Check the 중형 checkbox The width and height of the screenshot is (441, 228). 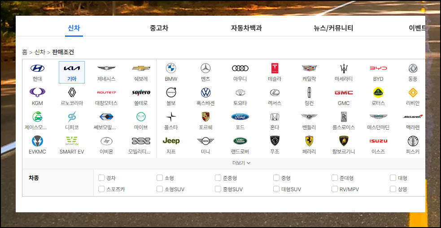(x=276, y=178)
